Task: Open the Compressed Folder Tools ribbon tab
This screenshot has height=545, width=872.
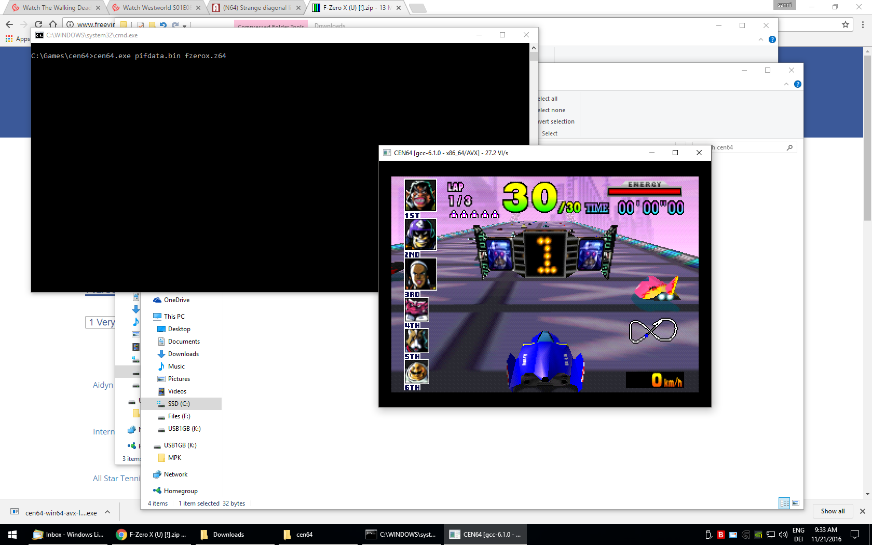Action: (x=271, y=26)
